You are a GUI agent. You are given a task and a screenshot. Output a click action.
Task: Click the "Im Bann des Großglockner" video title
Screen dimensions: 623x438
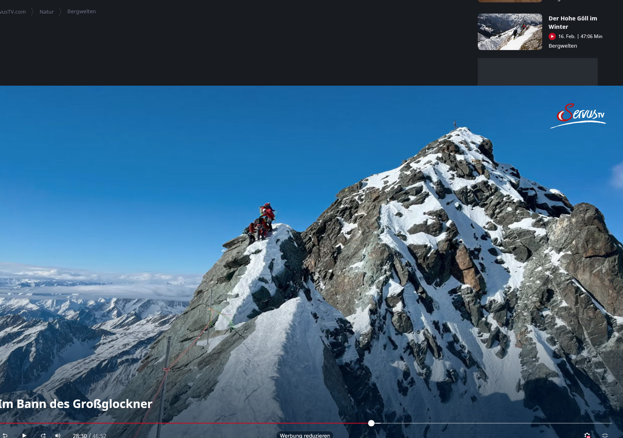[76, 404]
